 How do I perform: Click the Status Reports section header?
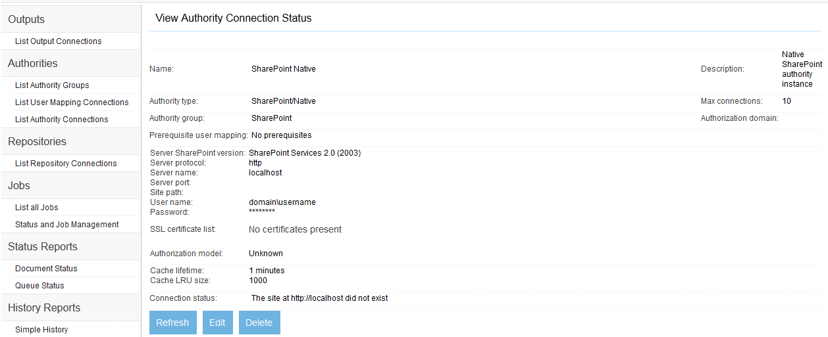[x=43, y=247]
